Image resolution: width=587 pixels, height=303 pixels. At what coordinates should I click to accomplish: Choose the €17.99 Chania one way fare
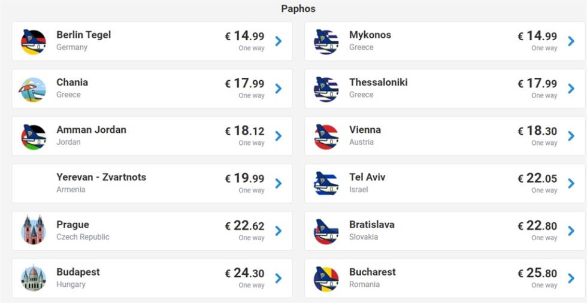(x=244, y=87)
